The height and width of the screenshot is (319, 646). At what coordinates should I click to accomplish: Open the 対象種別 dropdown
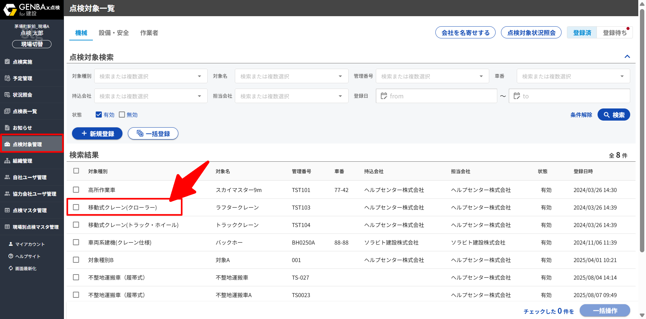coord(150,76)
